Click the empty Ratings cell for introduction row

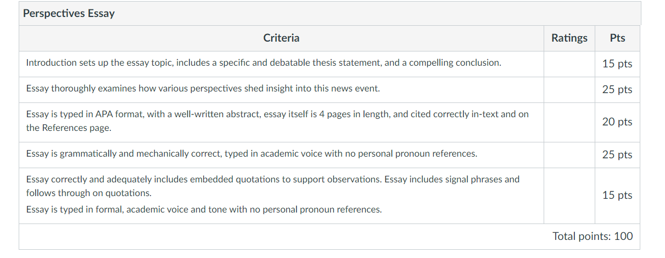pyautogui.click(x=569, y=64)
